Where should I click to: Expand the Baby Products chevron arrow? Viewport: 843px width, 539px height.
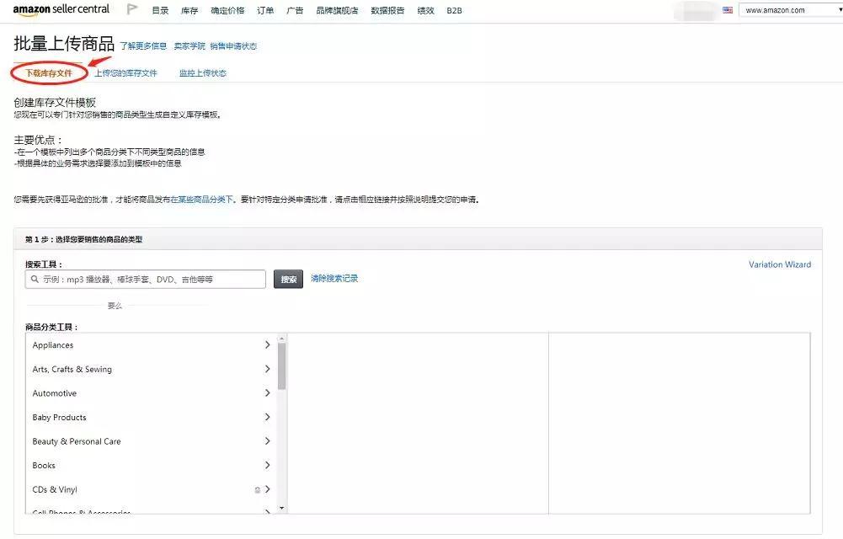[x=267, y=417]
